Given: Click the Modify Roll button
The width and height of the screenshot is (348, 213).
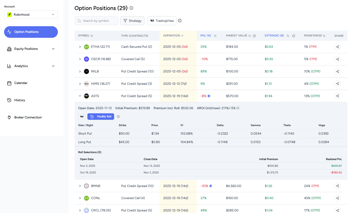Looking at the screenshot, I should click(x=100, y=116).
